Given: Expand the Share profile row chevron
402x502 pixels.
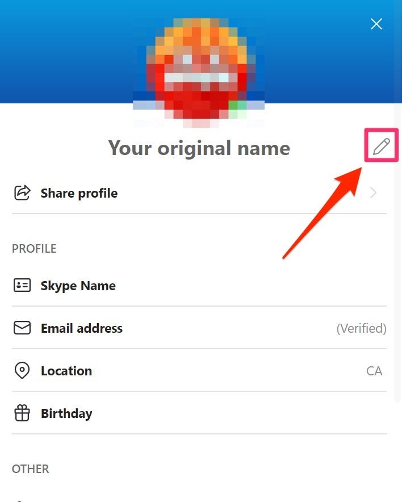Looking at the screenshot, I should pos(373,193).
